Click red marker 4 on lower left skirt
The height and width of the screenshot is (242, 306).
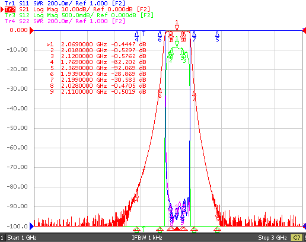[x=136, y=197]
